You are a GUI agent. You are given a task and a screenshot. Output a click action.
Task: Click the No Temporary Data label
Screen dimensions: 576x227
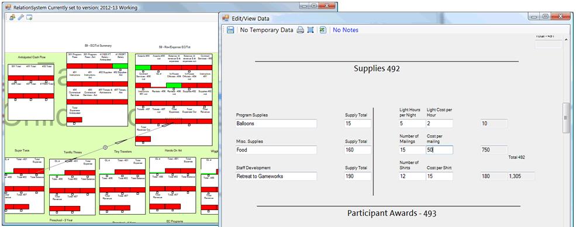266,30
